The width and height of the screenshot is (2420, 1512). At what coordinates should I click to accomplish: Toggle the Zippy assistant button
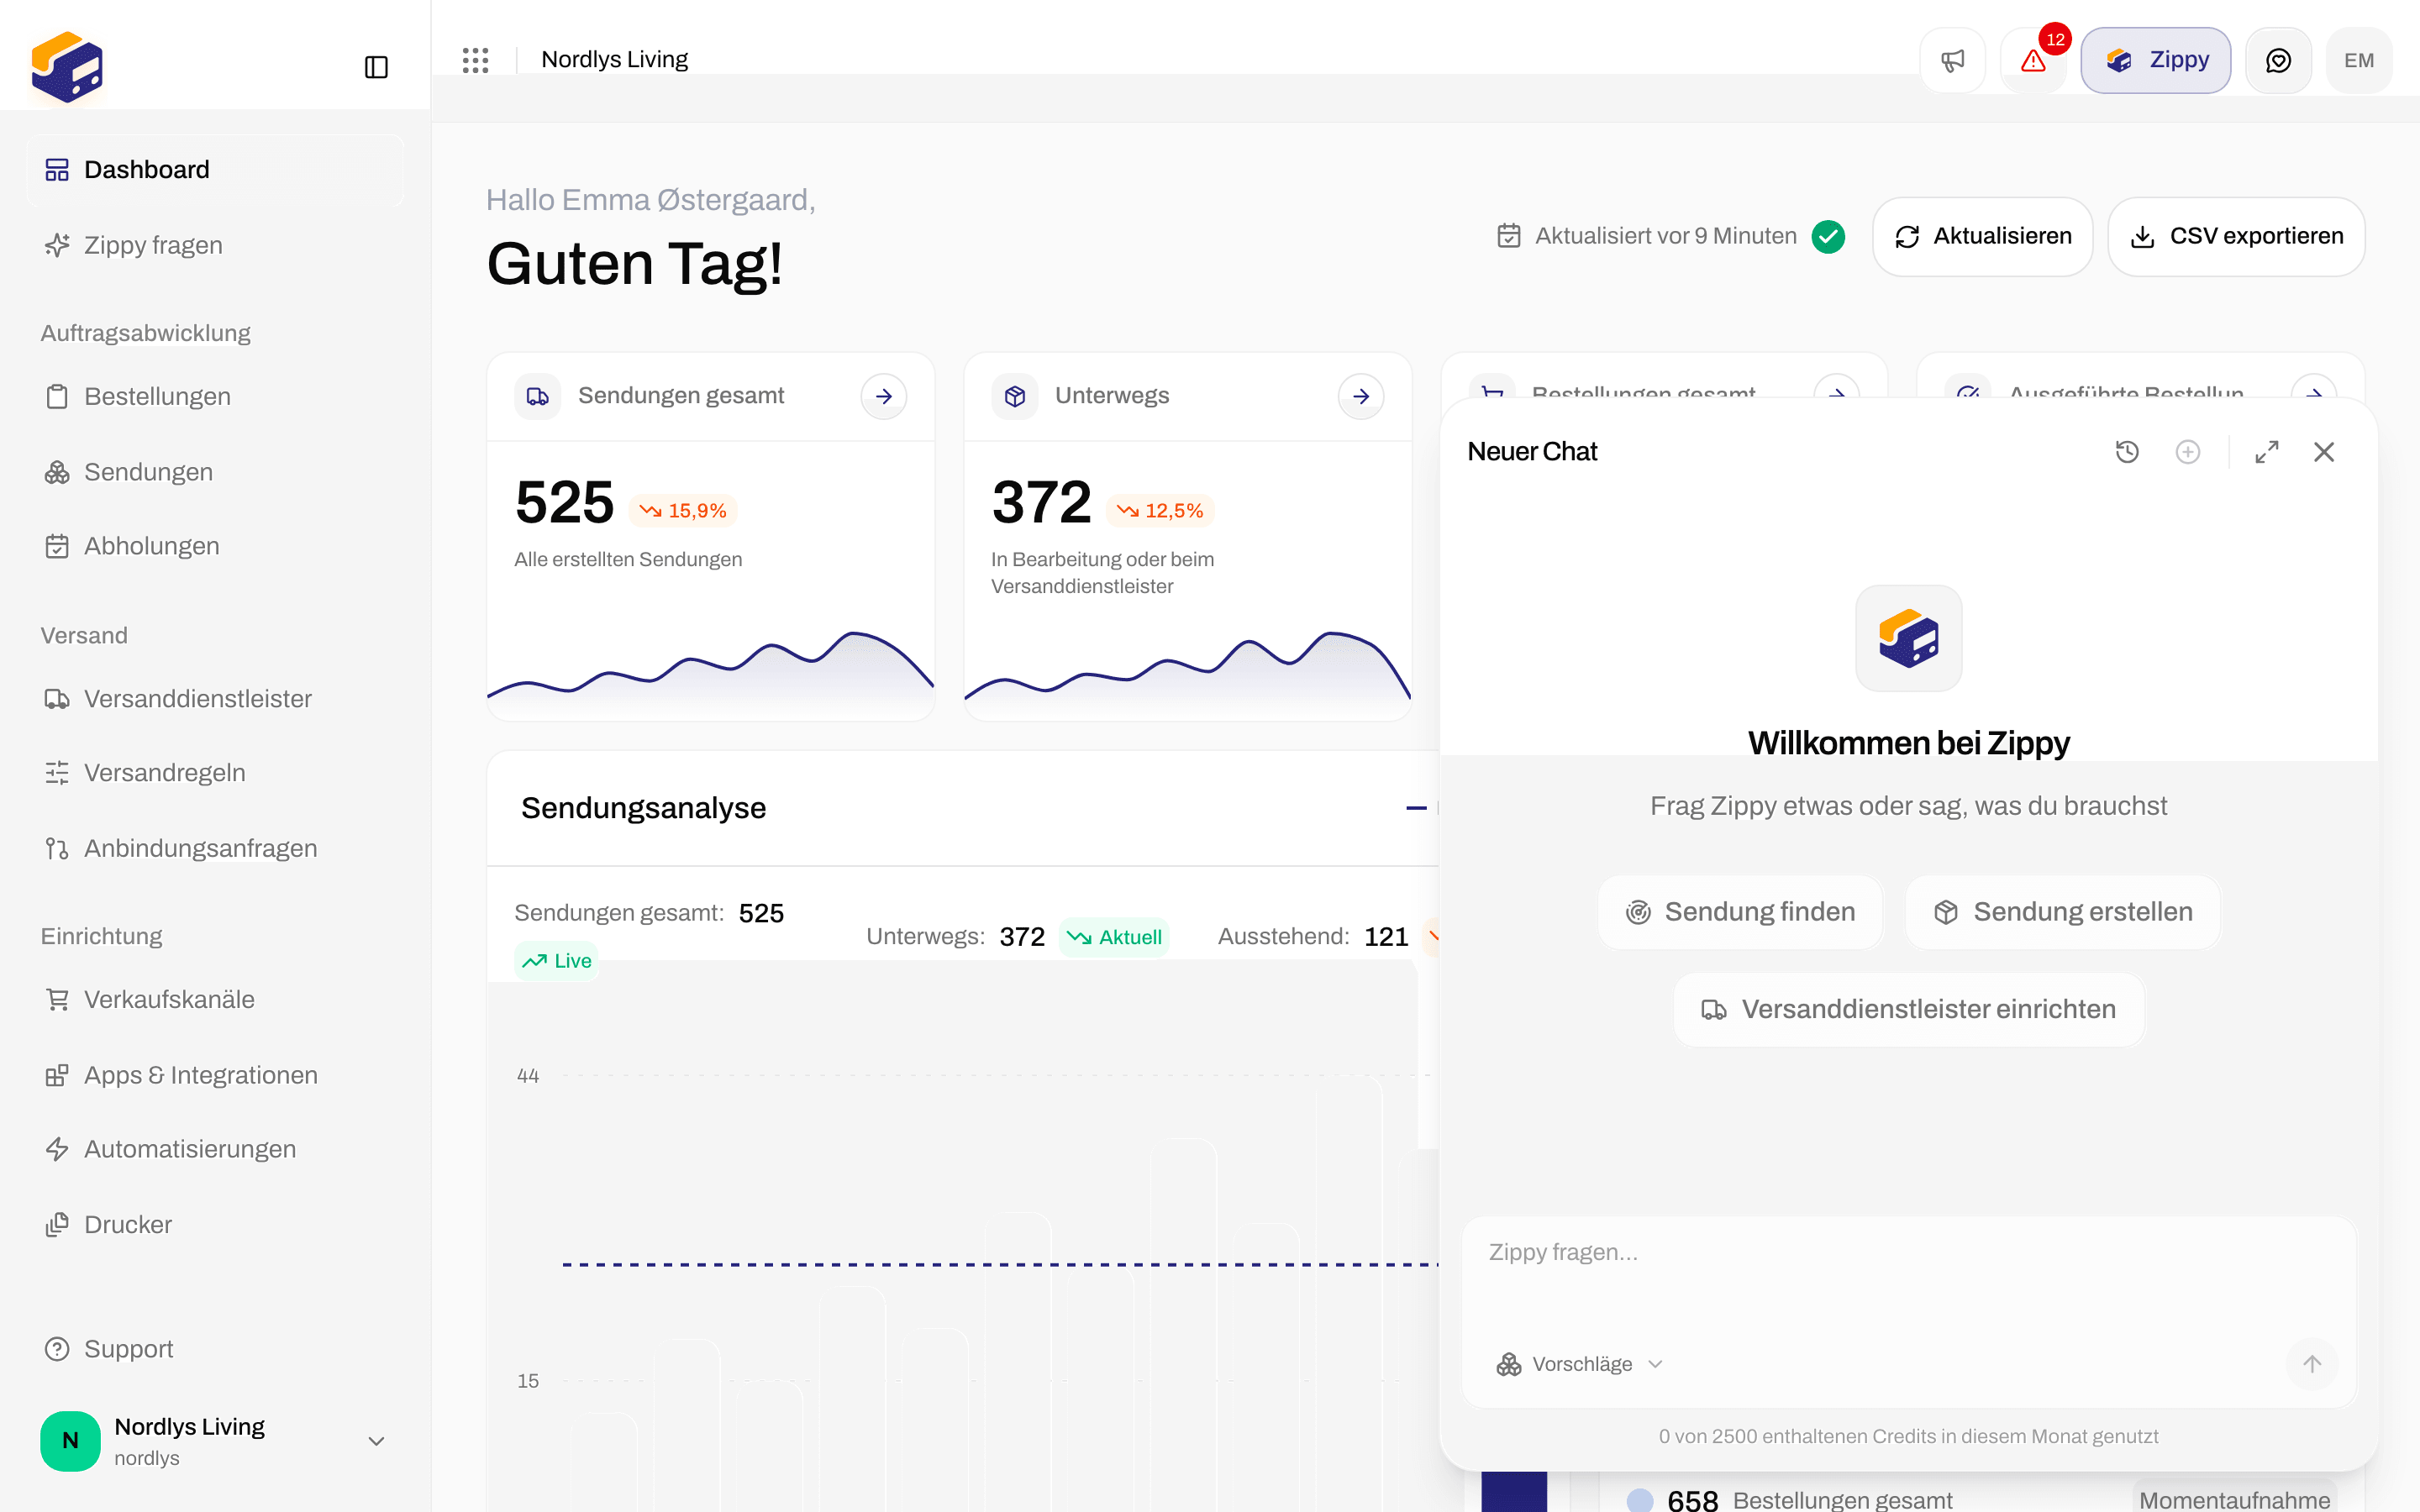pos(2156,60)
